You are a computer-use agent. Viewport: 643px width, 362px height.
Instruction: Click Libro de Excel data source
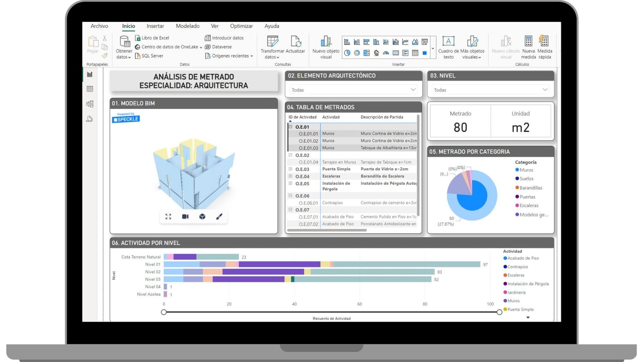click(152, 38)
